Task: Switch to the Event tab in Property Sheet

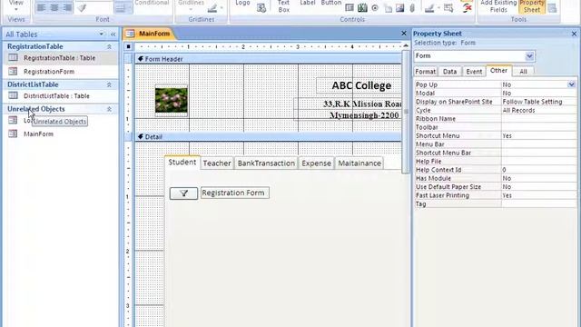Action: click(474, 72)
